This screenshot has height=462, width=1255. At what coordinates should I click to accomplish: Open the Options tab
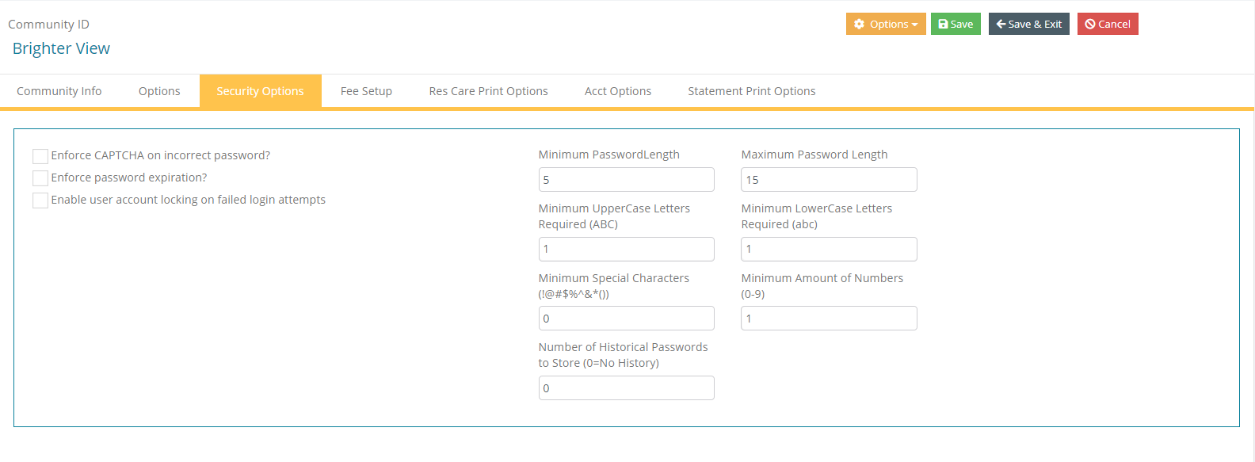pos(159,91)
